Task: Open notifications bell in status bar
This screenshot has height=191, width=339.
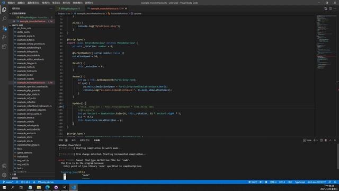Action: tap(335, 182)
